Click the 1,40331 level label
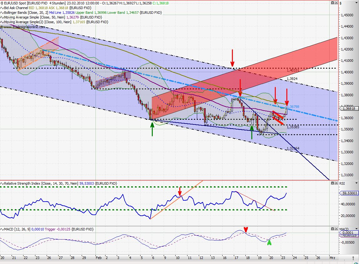The width and height of the screenshot is (359, 264). pyautogui.click(x=293, y=70)
